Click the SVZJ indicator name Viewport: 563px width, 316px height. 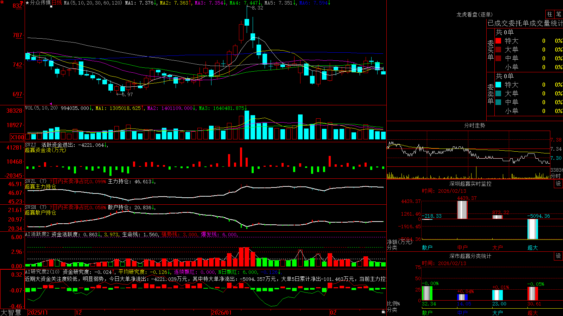(x=30, y=145)
